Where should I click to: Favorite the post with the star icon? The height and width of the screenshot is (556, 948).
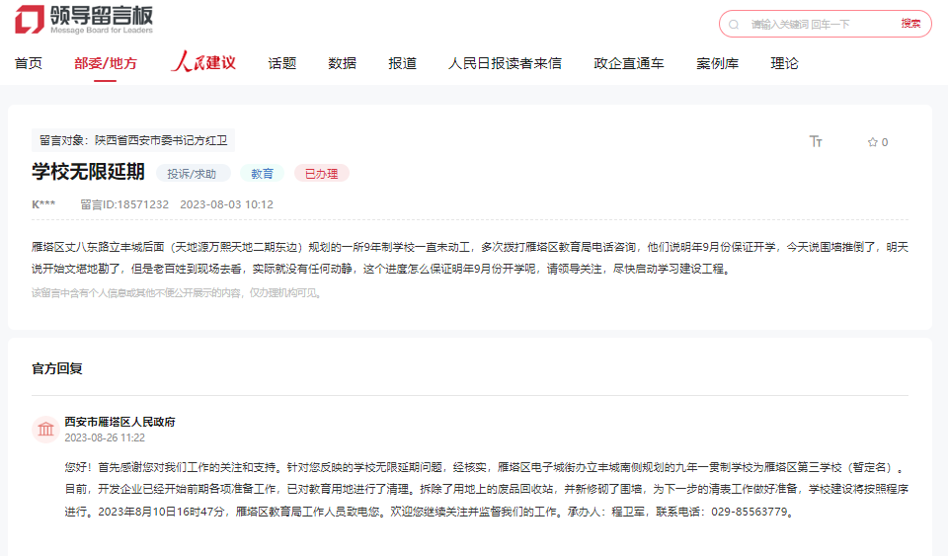[872, 142]
